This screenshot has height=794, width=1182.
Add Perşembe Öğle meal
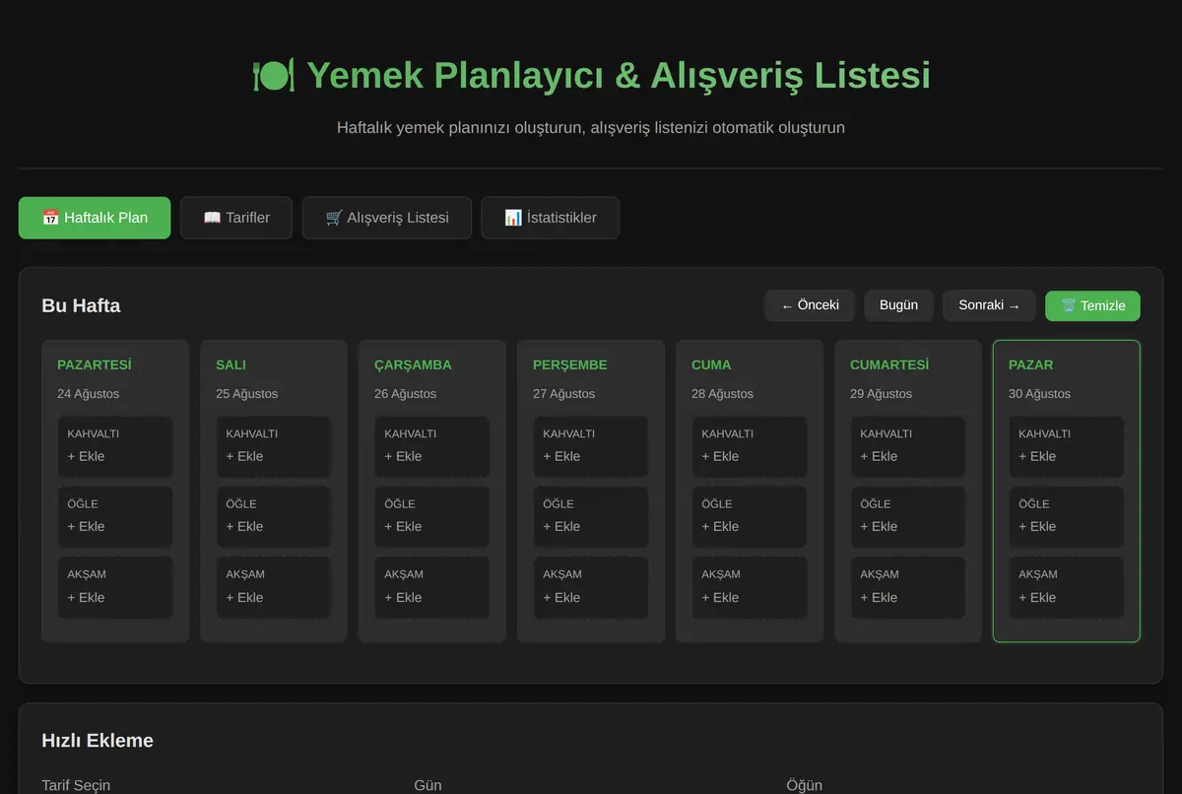pos(591,516)
